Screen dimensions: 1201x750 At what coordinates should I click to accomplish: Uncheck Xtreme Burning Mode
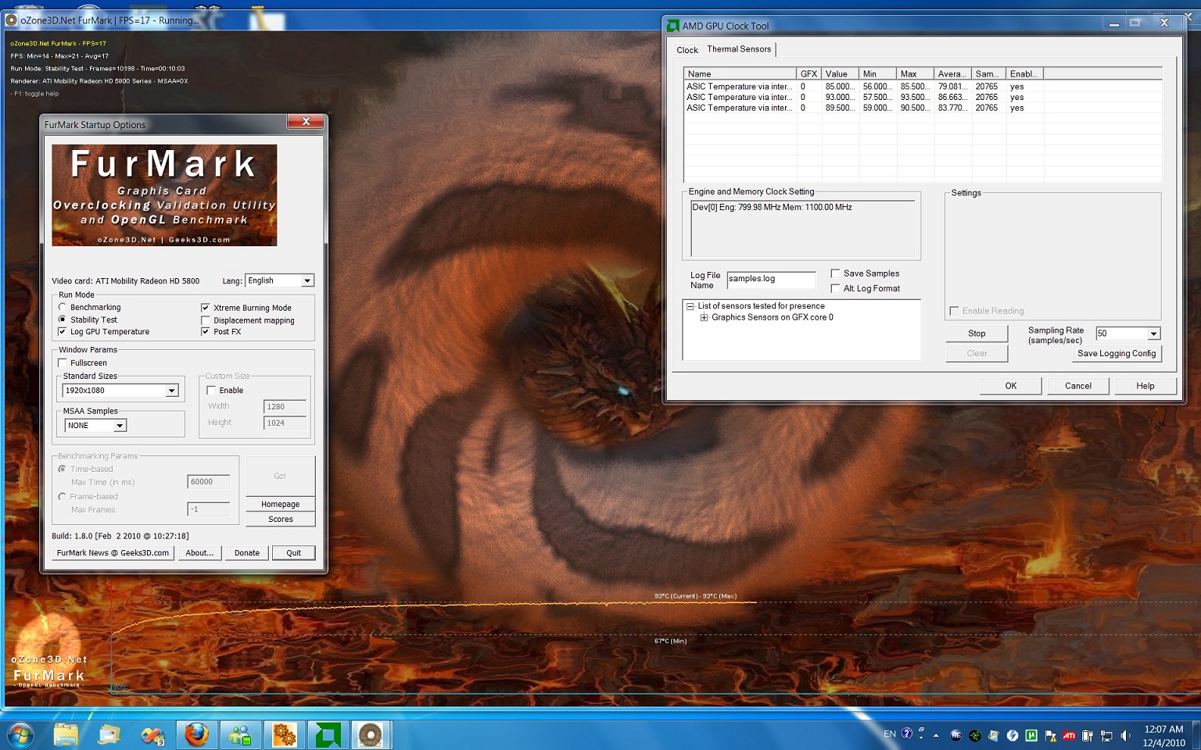pyautogui.click(x=206, y=308)
